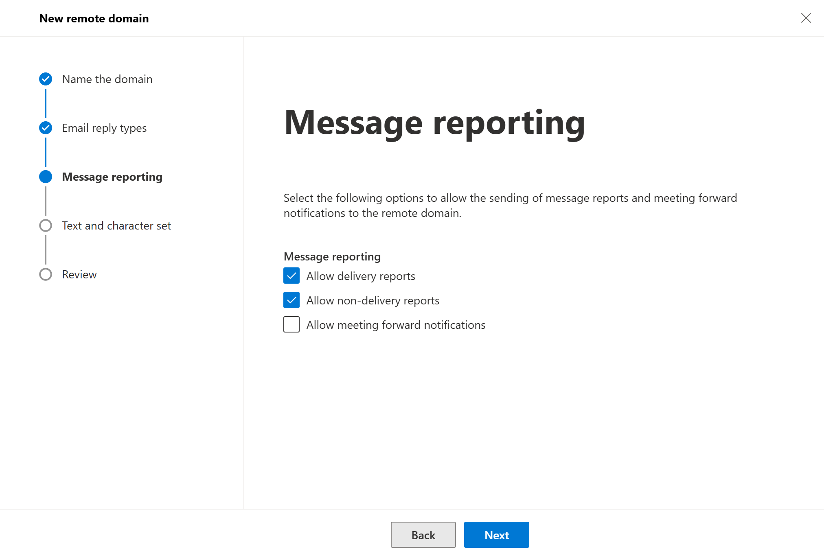Select the Message reporting step label

[x=112, y=177]
